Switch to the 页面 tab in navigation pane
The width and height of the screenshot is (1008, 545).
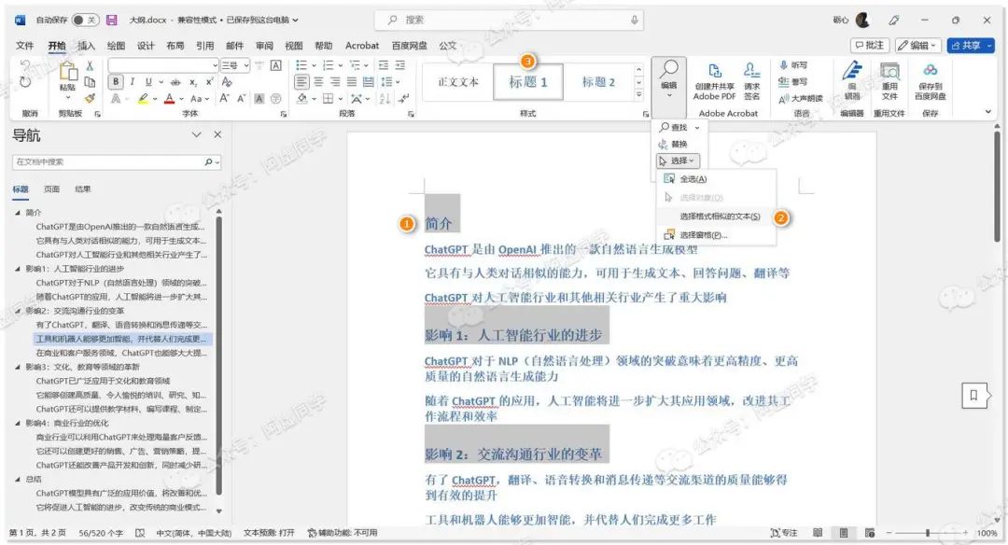51,189
